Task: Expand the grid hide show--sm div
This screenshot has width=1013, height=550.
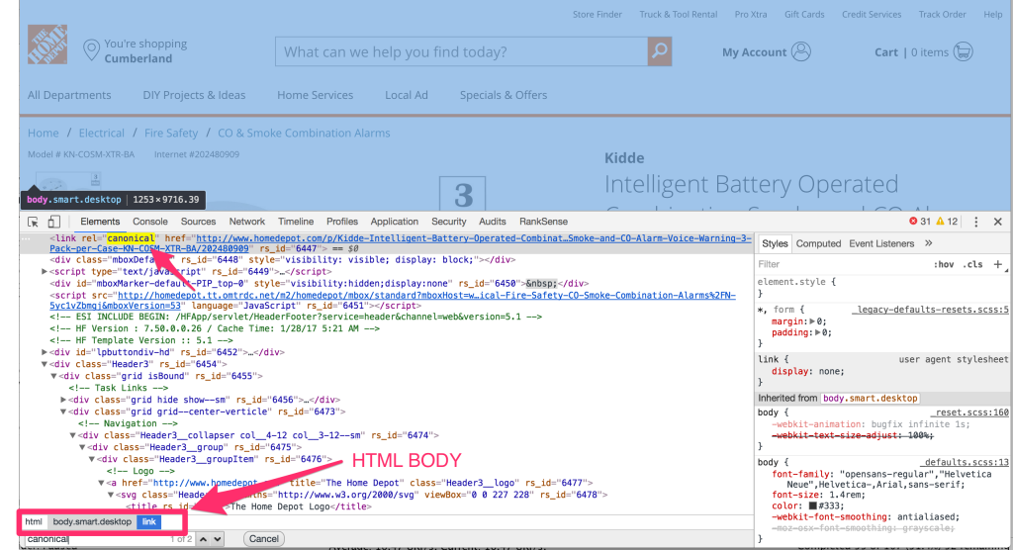Action: click(x=63, y=400)
